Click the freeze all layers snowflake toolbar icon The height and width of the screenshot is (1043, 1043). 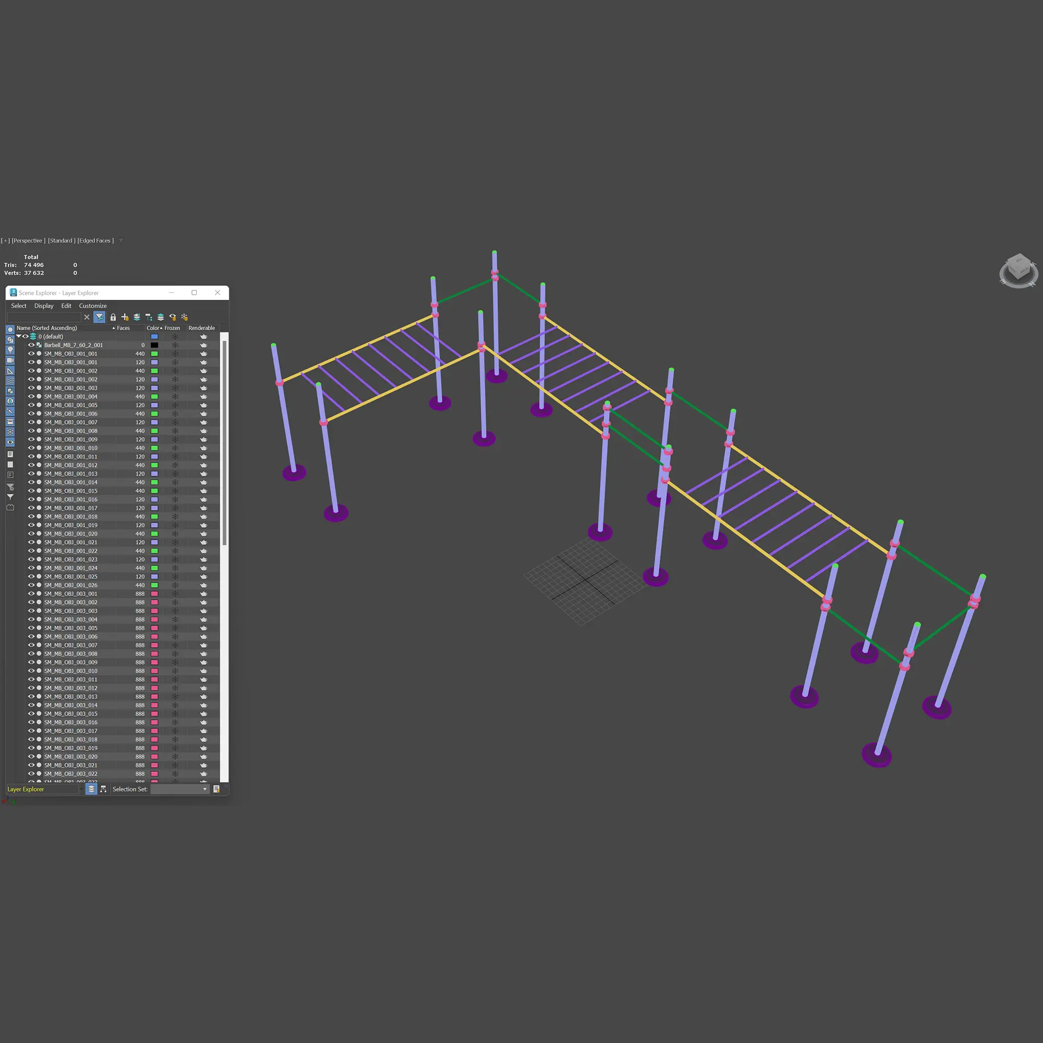pyautogui.click(x=185, y=317)
